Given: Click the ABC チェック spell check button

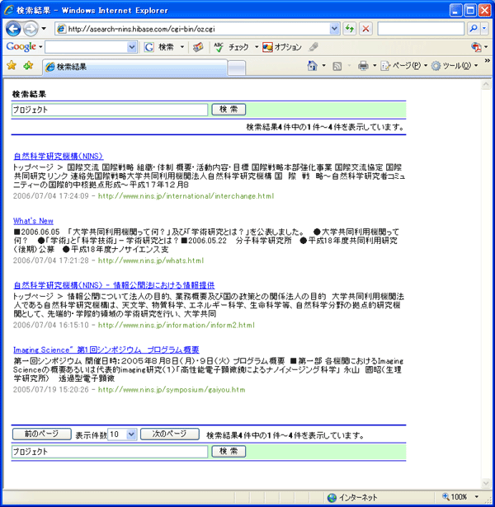Looking at the screenshot, I should (231, 47).
